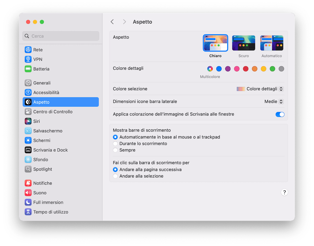Disable Scrivania wallpaper tinting toggle
This screenshot has height=246, width=314.
[280, 114]
